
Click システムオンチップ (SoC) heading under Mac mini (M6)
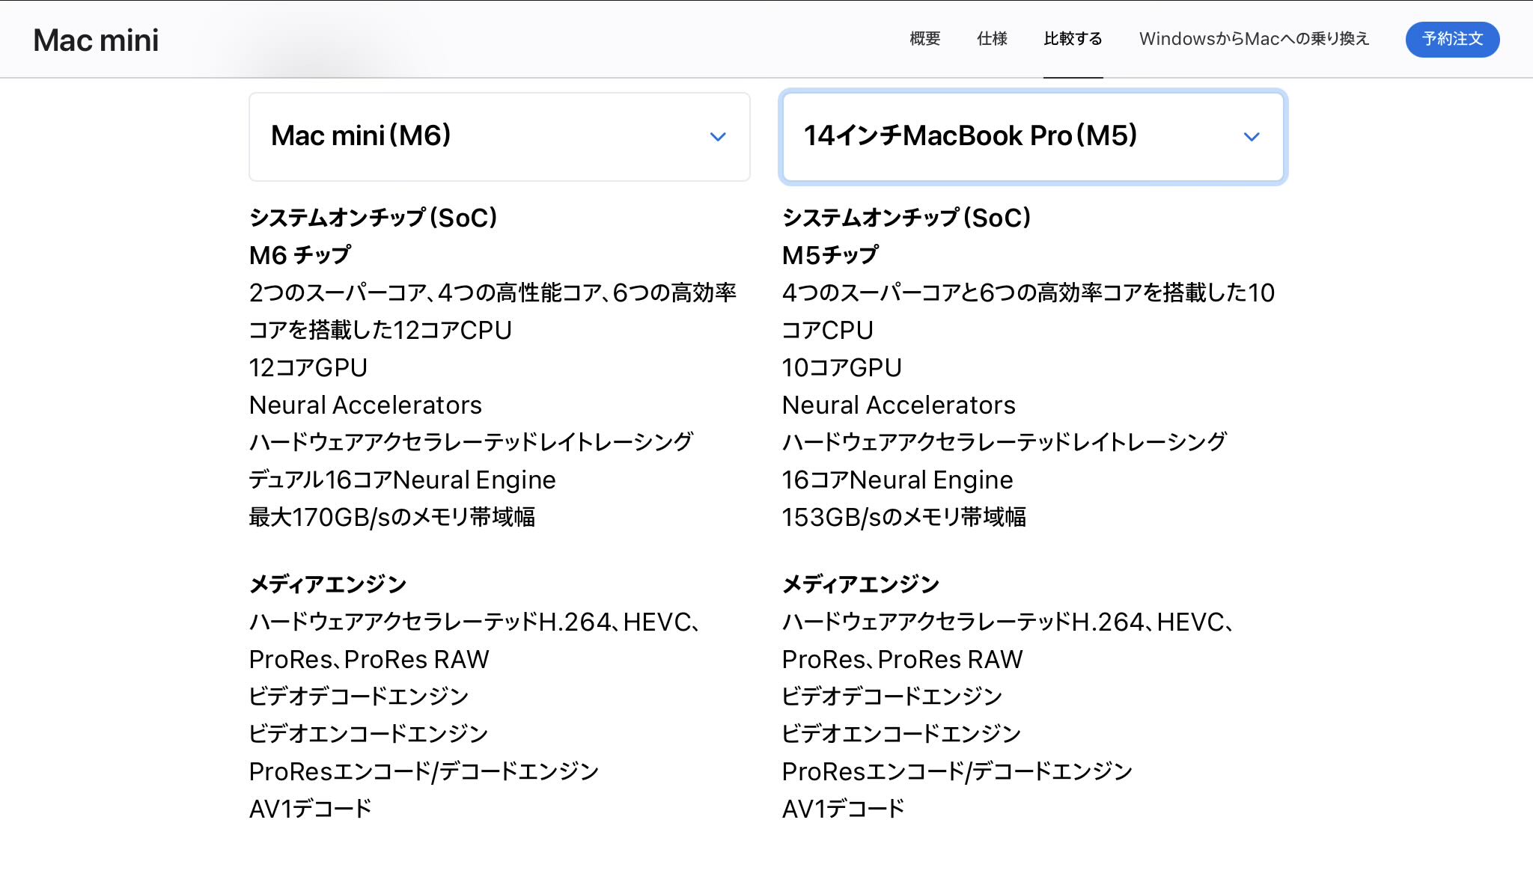point(374,218)
